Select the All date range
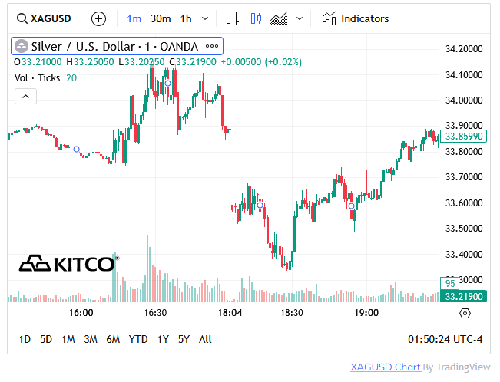 pyautogui.click(x=205, y=339)
